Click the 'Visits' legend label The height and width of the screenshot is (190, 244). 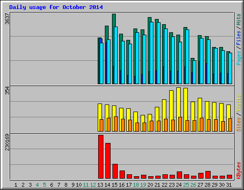(x=239, y=104)
